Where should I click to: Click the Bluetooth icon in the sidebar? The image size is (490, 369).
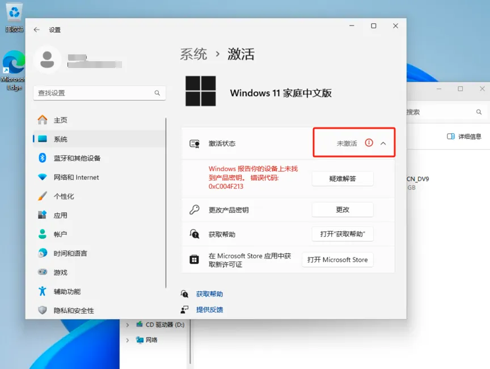(x=43, y=158)
